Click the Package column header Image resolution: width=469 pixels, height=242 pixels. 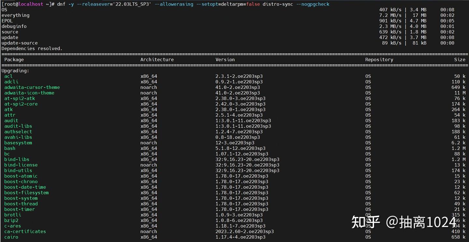pos(14,60)
